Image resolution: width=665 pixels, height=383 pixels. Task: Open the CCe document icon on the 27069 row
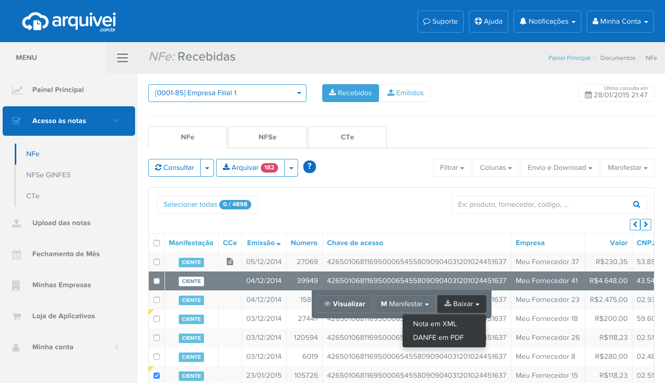click(229, 261)
